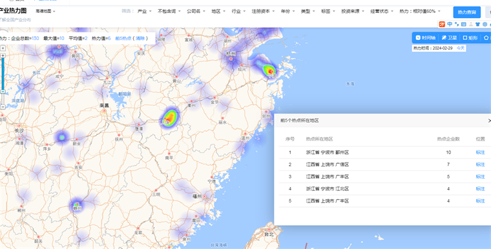Image resolution: width=491 pixels, height=249 pixels.
Task: Click the 黄山 city marker
Action: (176, 76)
